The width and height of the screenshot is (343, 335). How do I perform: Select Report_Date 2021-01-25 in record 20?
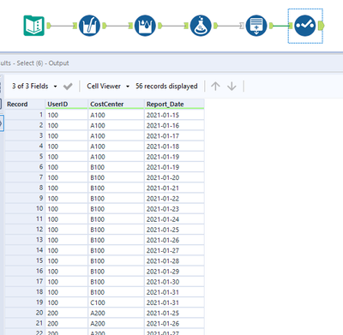(x=174, y=313)
